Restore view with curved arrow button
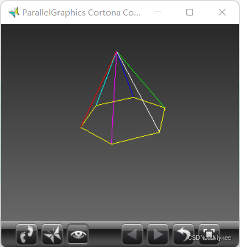 [183, 234]
